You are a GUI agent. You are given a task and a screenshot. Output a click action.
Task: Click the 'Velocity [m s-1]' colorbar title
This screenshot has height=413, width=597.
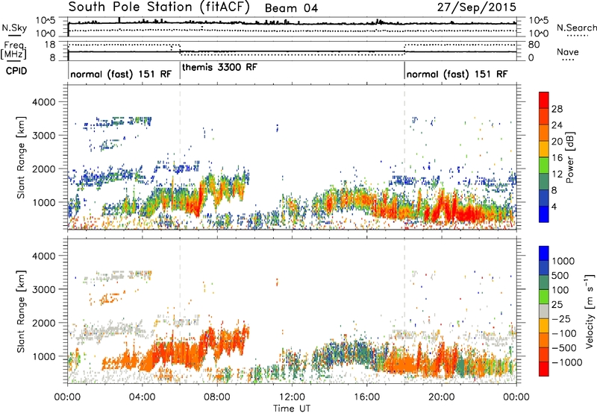point(590,311)
